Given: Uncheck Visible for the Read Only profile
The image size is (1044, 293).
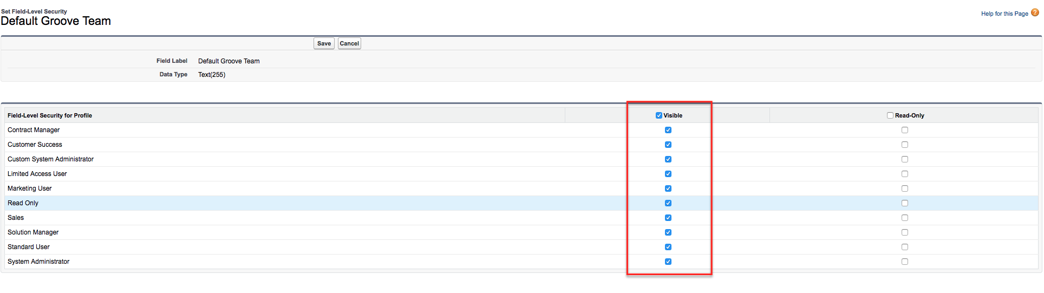Looking at the screenshot, I should tap(668, 203).
